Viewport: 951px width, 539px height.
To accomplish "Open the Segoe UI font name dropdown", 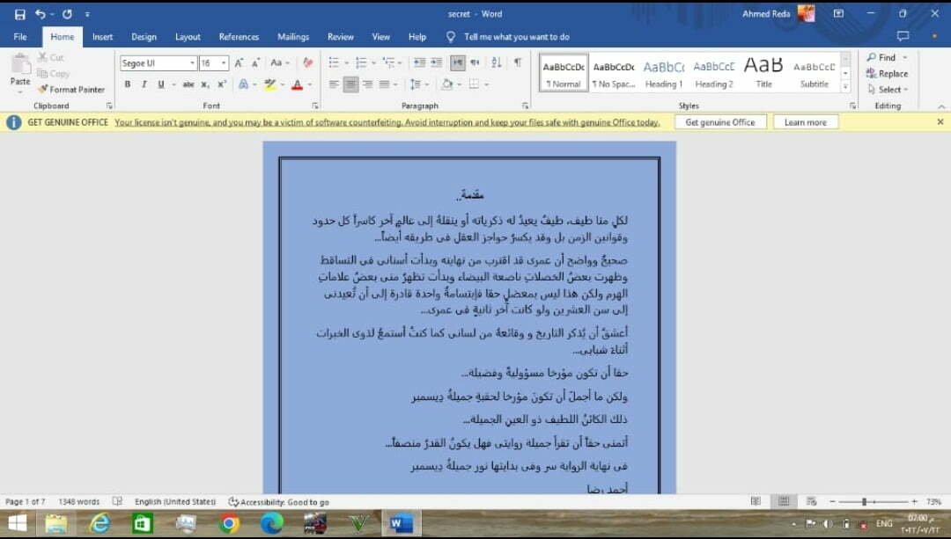I will 192,63.
